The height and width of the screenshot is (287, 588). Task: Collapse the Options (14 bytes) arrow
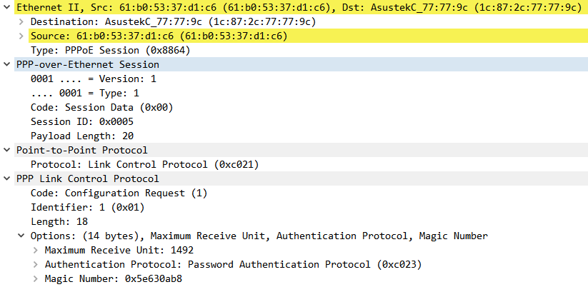coord(21,236)
